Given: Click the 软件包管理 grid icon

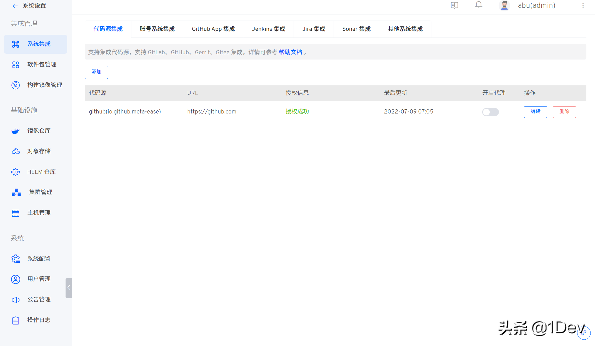Looking at the screenshot, I should coord(16,65).
